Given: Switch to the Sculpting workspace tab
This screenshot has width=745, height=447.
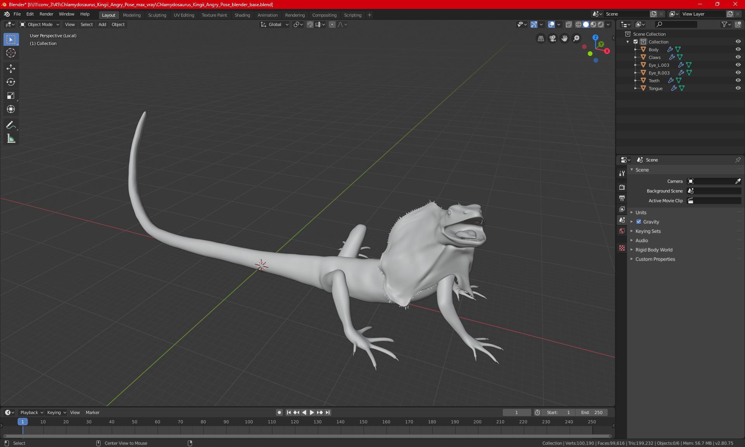Looking at the screenshot, I should pos(157,15).
